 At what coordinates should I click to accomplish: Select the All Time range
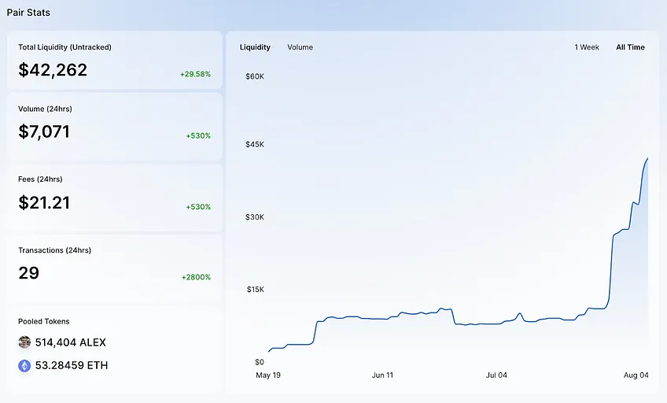click(630, 47)
